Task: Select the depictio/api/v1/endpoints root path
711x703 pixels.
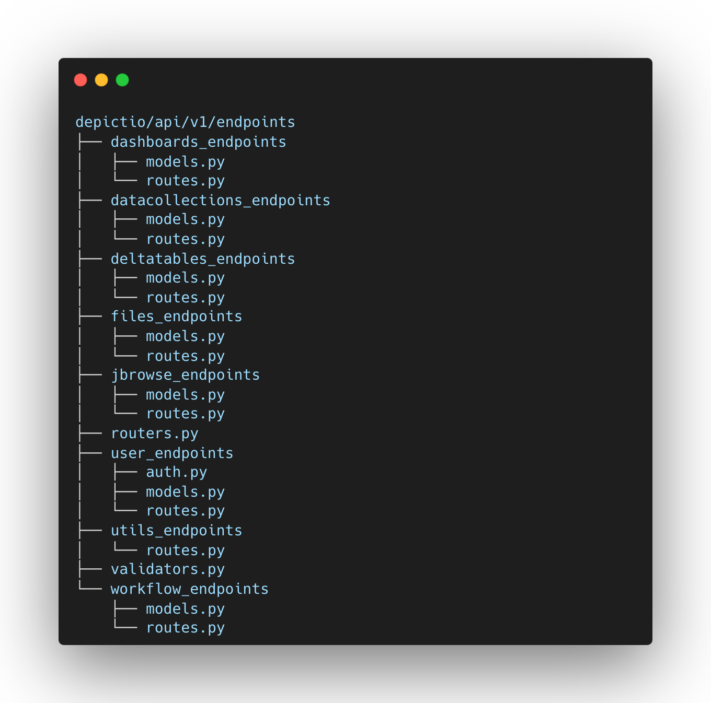Action: click(x=185, y=122)
